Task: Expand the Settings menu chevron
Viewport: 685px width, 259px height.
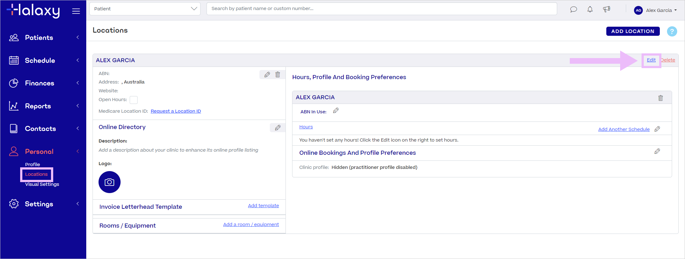Action: 78,204
